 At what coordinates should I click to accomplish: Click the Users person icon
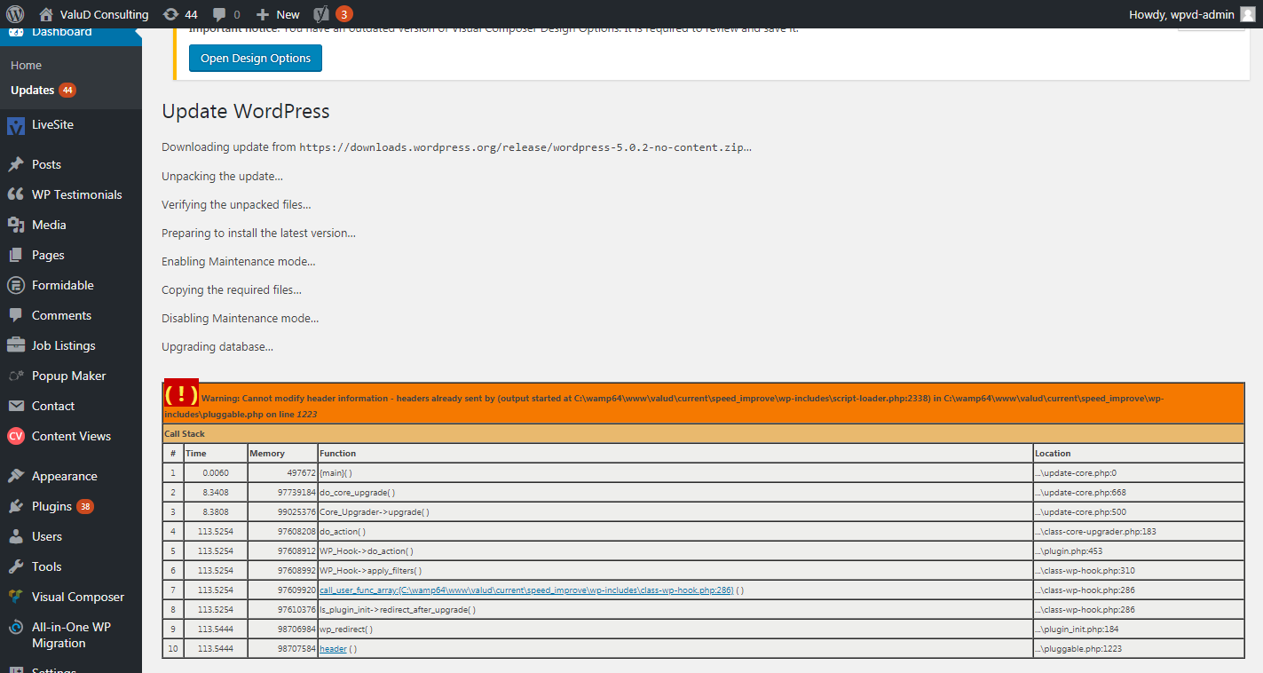coord(15,536)
